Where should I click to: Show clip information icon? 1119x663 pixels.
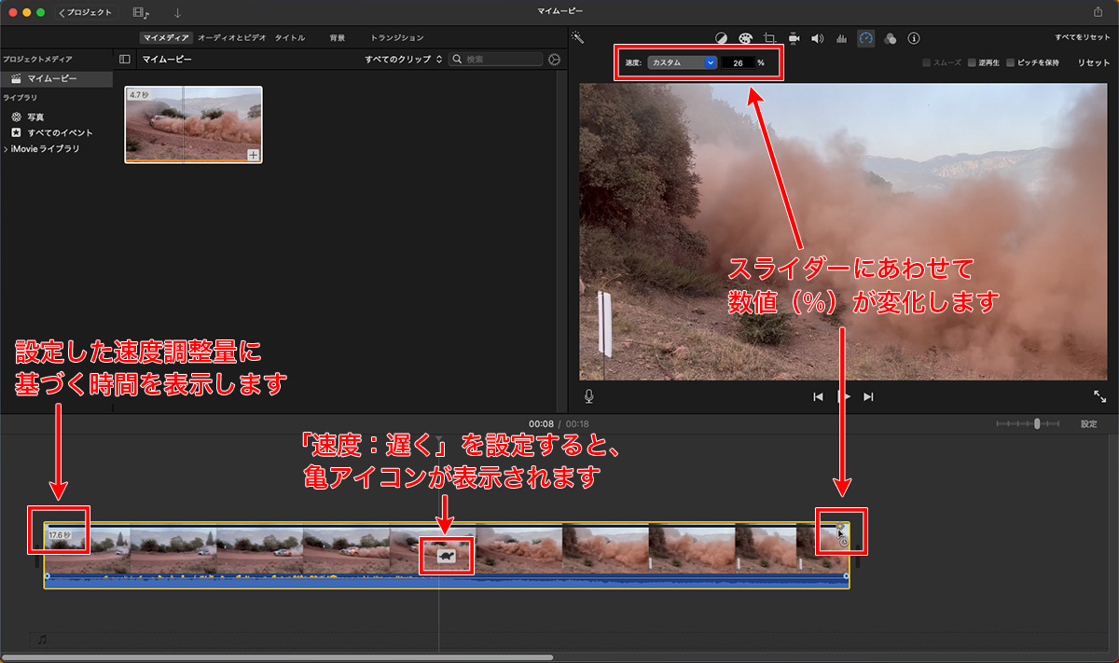click(914, 38)
